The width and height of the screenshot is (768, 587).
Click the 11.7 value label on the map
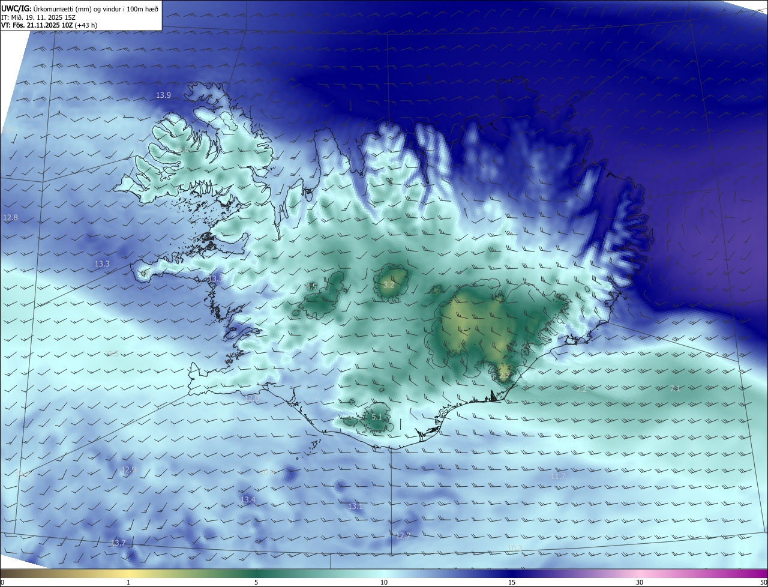pos(557,476)
